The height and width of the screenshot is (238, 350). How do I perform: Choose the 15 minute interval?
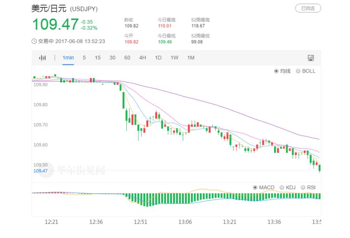[x=98, y=58]
